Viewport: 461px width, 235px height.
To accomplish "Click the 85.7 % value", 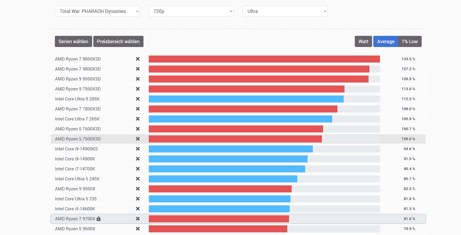I will [409, 179].
